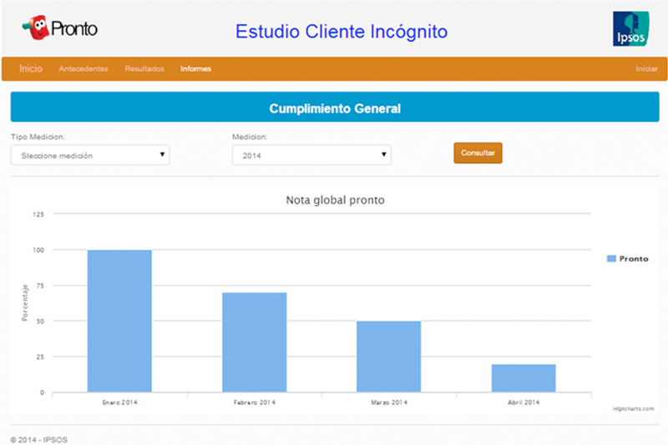Open the Highcharts.com credit link
This screenshot has width=668, height=445.
(x=634, y=409)
